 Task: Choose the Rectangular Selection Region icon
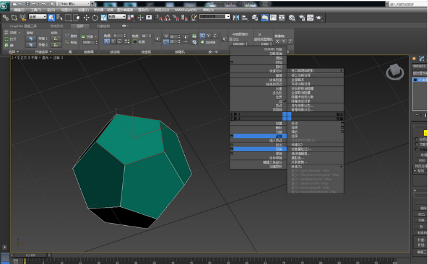tap(68, 17)
